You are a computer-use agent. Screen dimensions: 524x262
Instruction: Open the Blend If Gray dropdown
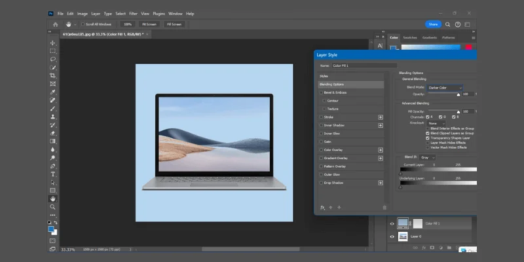point(428,157)
